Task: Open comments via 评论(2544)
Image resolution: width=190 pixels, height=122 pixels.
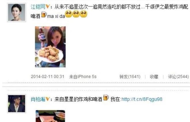Action: click(x=178, y=77)
